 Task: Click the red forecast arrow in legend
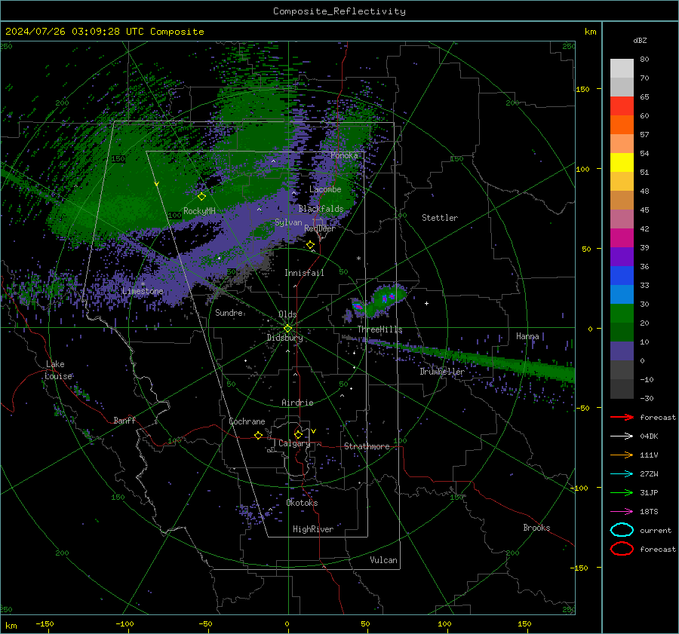(x=622, y=417)
